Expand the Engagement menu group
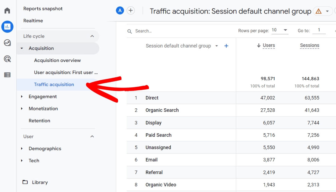The image size is (336, 192). coord(42,97)
